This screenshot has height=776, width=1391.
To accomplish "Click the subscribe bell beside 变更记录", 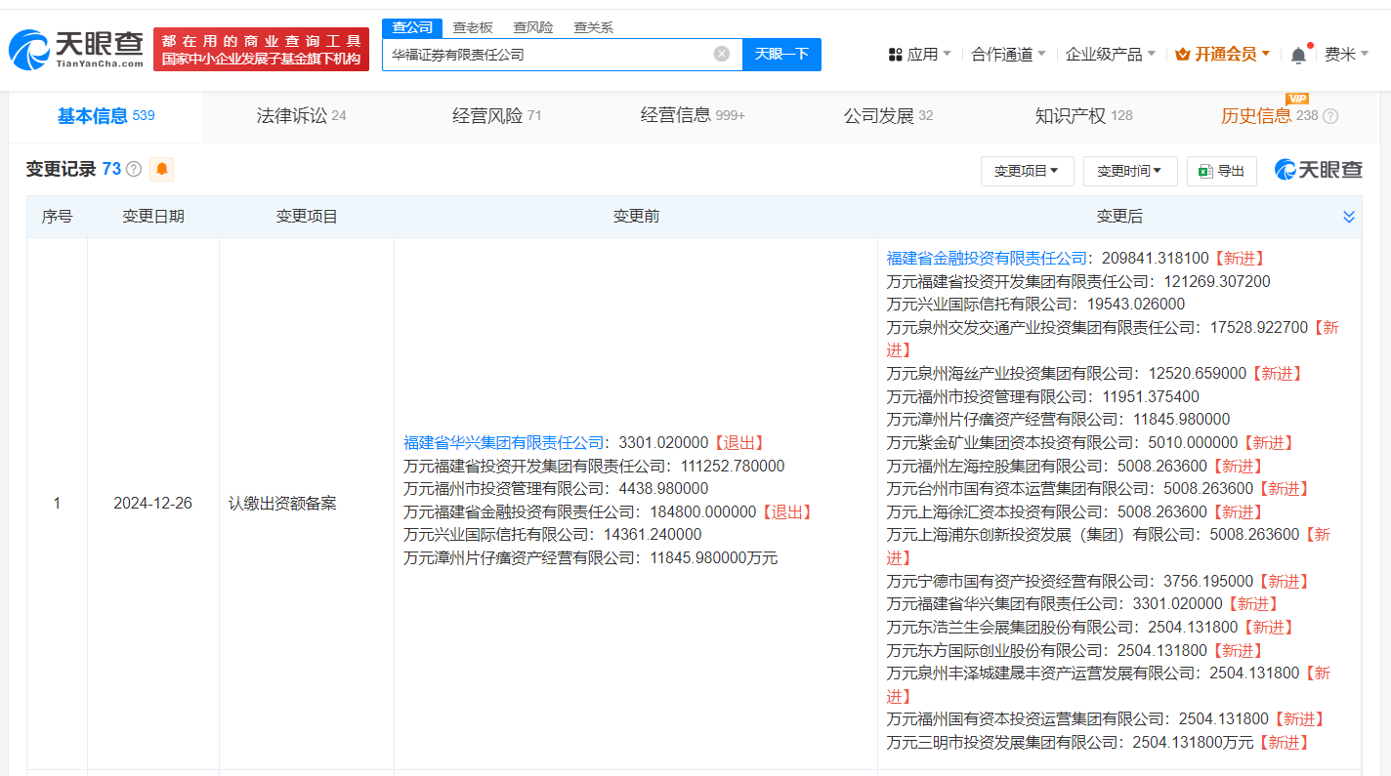I will pos(161,169).
